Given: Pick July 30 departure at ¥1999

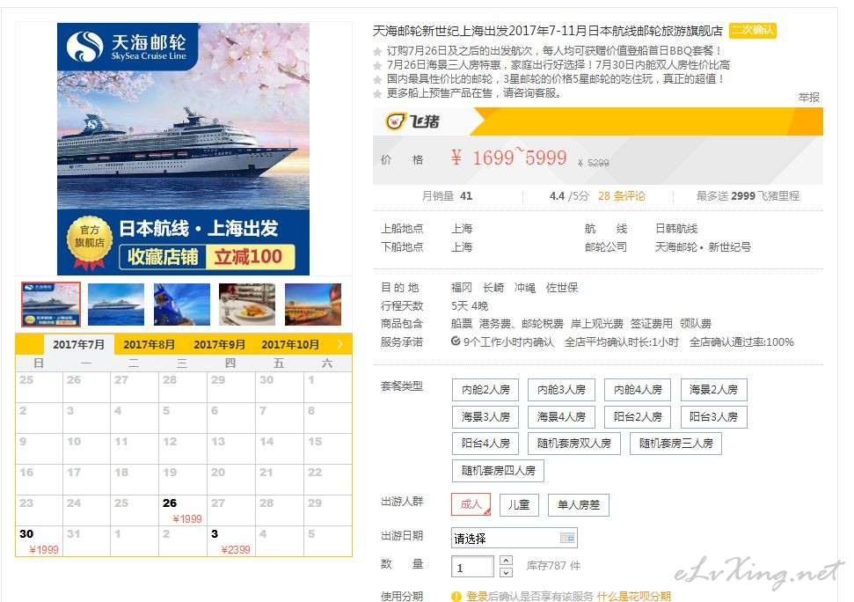Looking at the screenshot, I should point(39,541).
